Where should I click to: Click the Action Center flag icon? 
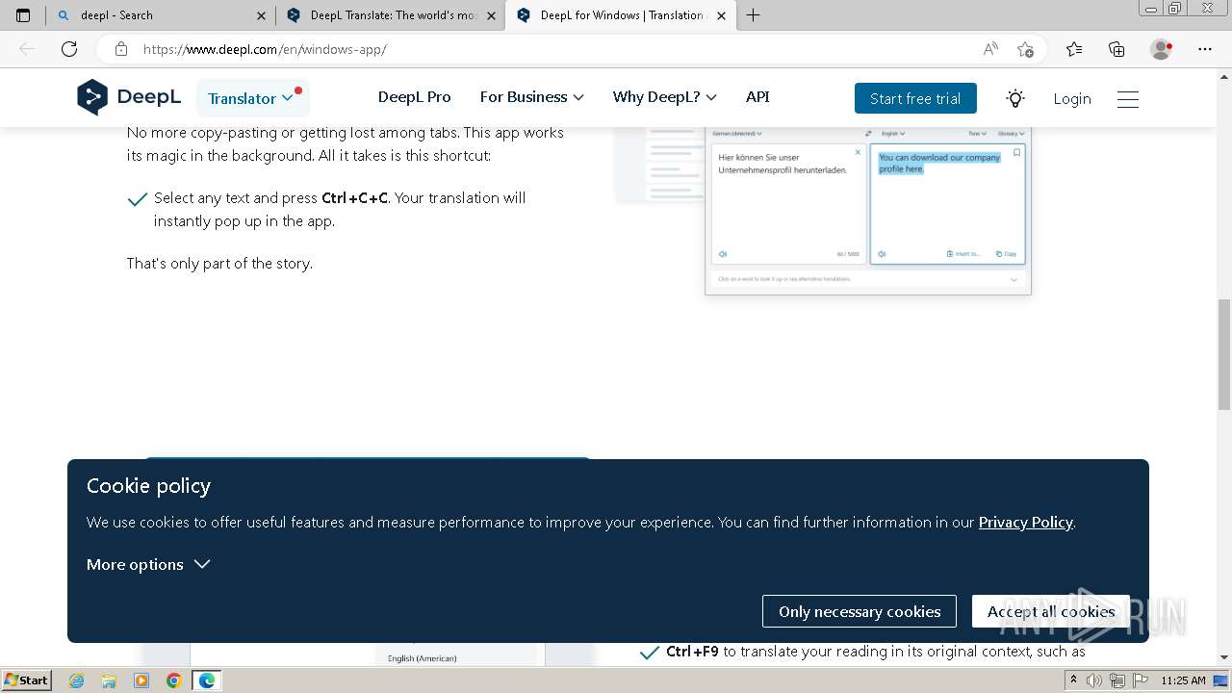(1140, 680)
